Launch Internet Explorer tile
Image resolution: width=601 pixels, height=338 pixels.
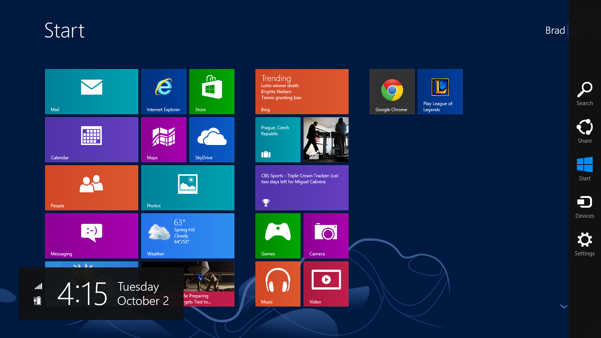coord(164,92)
